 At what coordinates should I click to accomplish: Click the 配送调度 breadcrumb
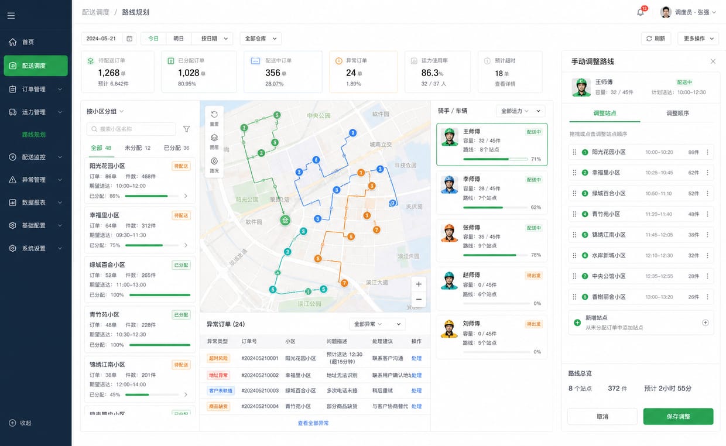pyautogui.click(x=95, y=12)
